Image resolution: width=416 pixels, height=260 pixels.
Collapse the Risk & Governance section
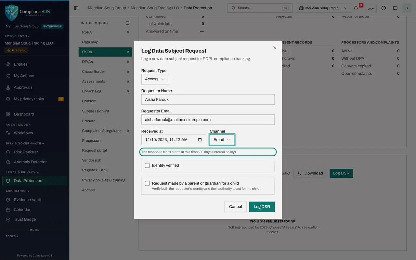(25, 143)
